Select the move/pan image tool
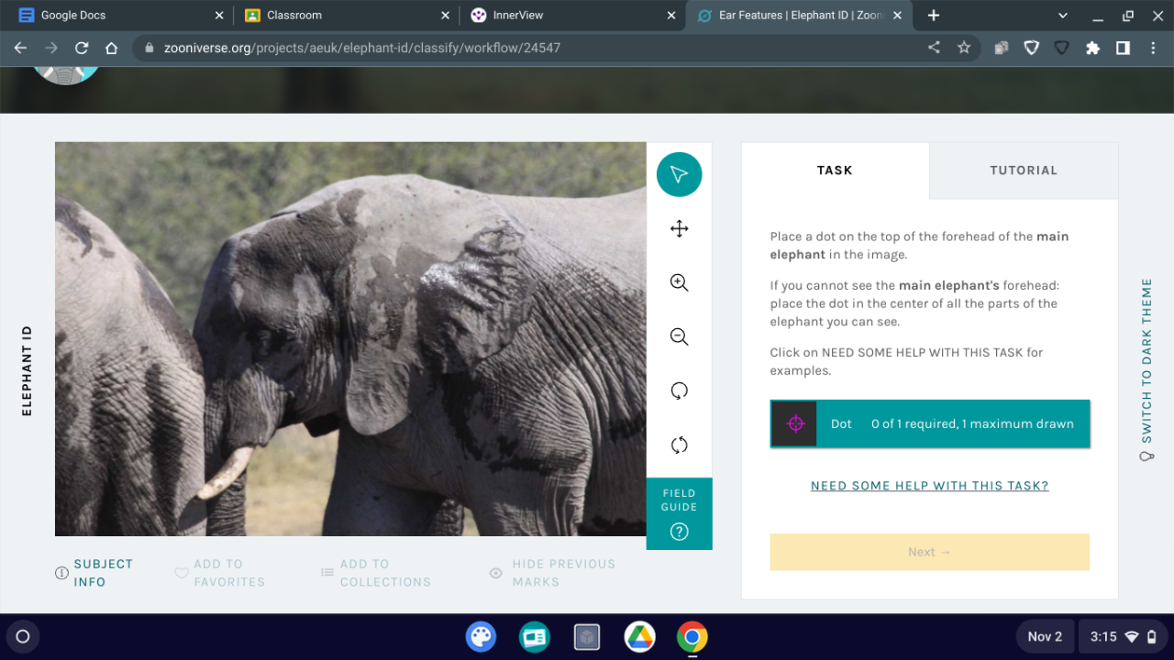This screenshot has width=1174, height=660. [x=679, y=229]
